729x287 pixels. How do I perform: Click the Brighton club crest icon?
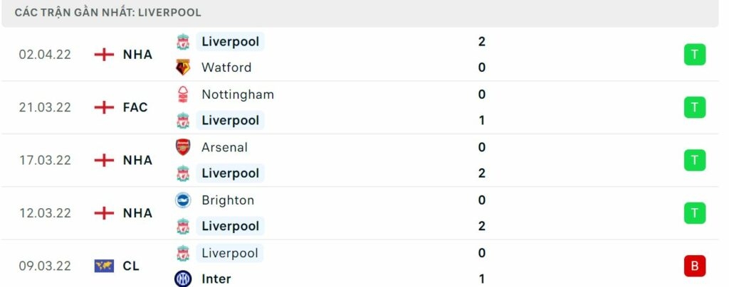click(x=184, y=200)
